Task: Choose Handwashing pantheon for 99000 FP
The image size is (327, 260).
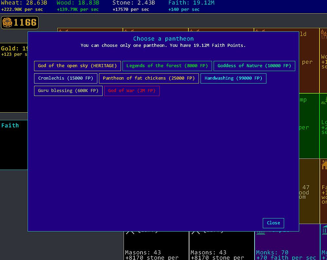Action: 233,78
